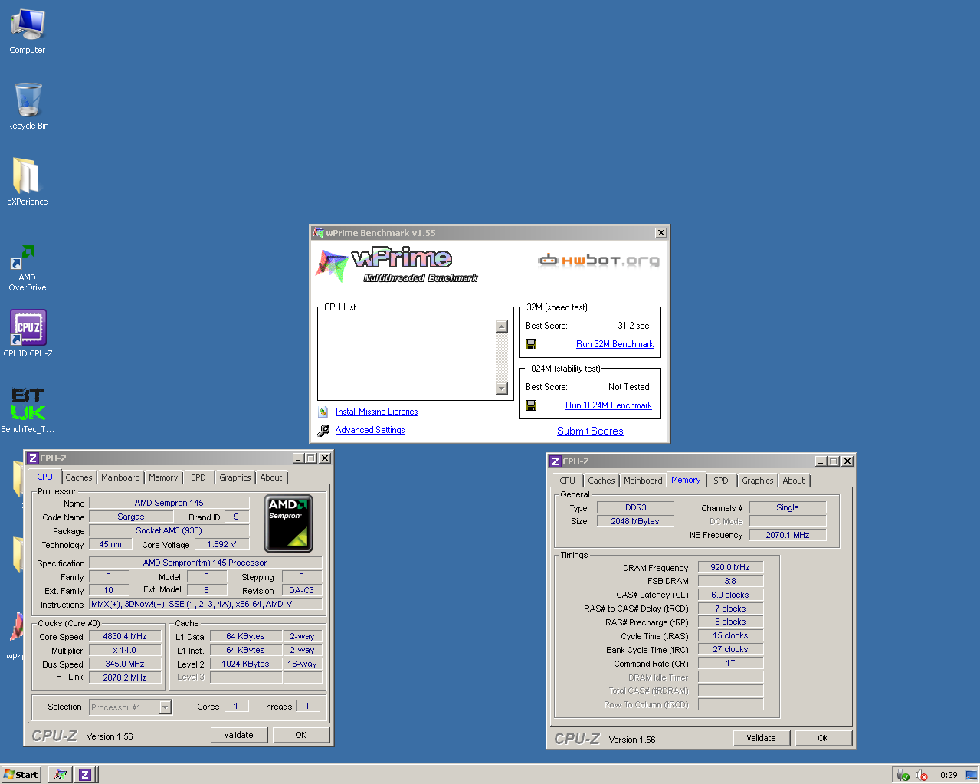Screen dimensions: 980x784
Task: Click CPU List scrollbar down arrow
Action: (502, 389)
